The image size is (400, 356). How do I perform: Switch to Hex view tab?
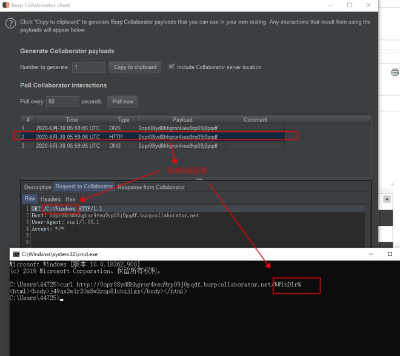(70, 199)
